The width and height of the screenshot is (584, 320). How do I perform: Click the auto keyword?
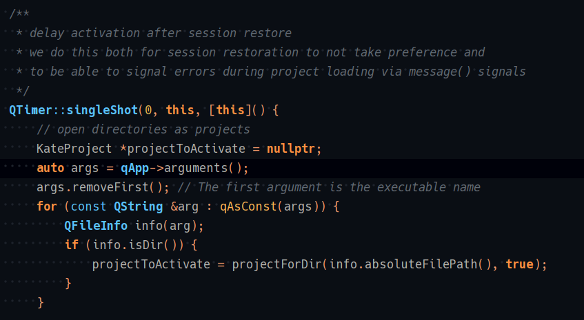(50, 168)
